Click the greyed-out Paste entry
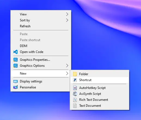Viewport: 141px width, 120px height. [41, 34]
